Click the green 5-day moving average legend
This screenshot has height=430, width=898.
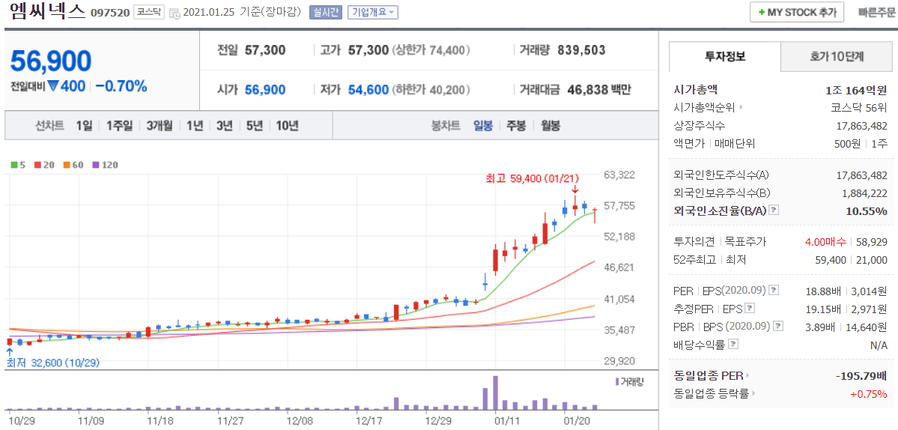click(x=18, y=165)
